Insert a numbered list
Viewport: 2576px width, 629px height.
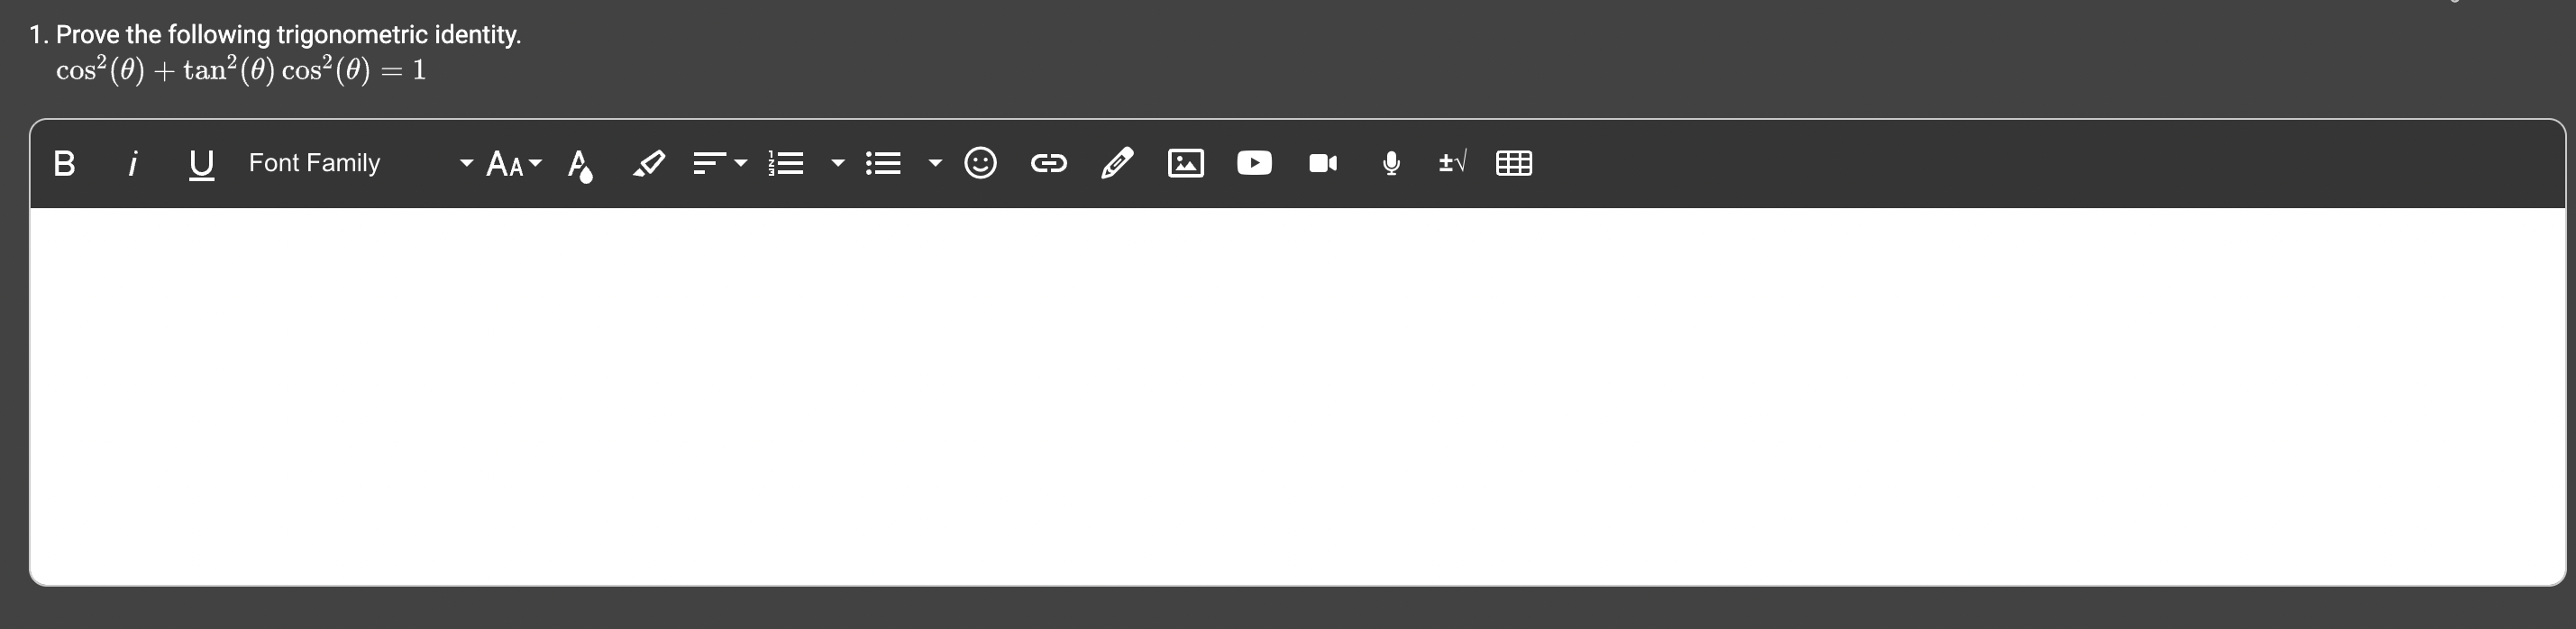pos(786,163)
